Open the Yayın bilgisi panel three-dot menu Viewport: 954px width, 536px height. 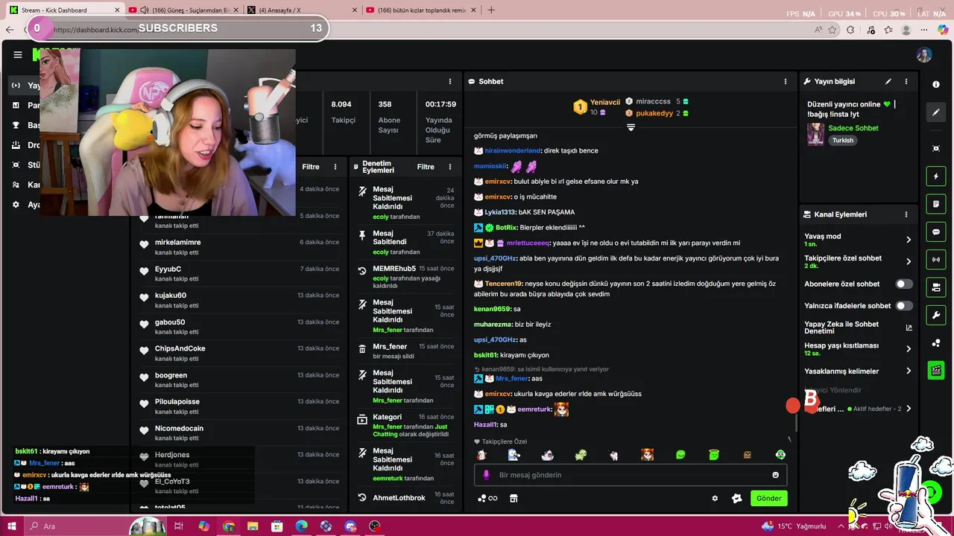pos(906,81)
